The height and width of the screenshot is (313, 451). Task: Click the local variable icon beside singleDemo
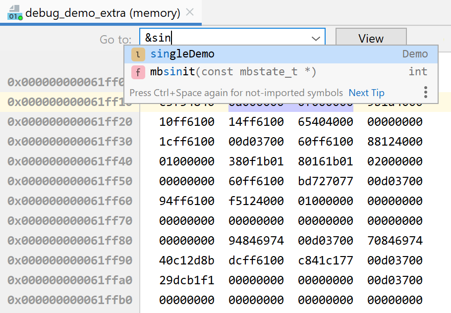(x=138, y=54)
